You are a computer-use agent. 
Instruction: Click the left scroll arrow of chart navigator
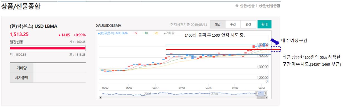100,98
